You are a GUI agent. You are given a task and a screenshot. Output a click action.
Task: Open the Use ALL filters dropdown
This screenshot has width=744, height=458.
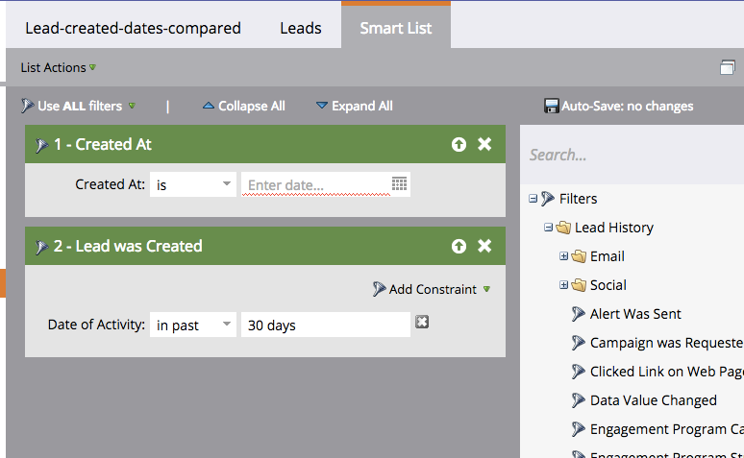(x=132, y=107)
